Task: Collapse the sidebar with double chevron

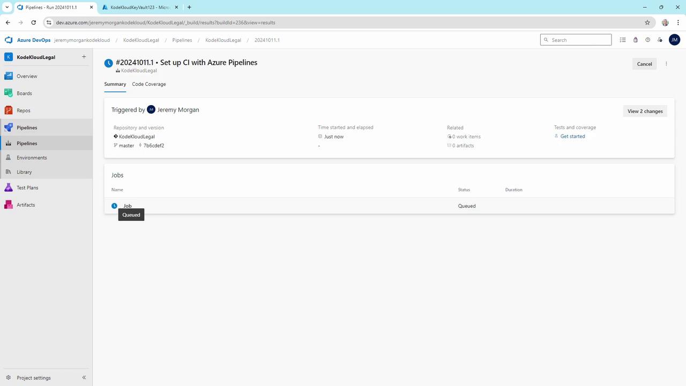Action: (84, 377)
